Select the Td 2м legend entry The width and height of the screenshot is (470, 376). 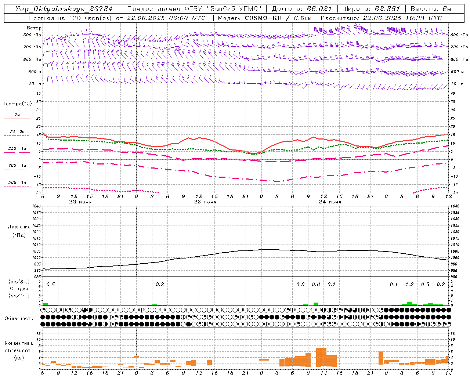(17, 131)
